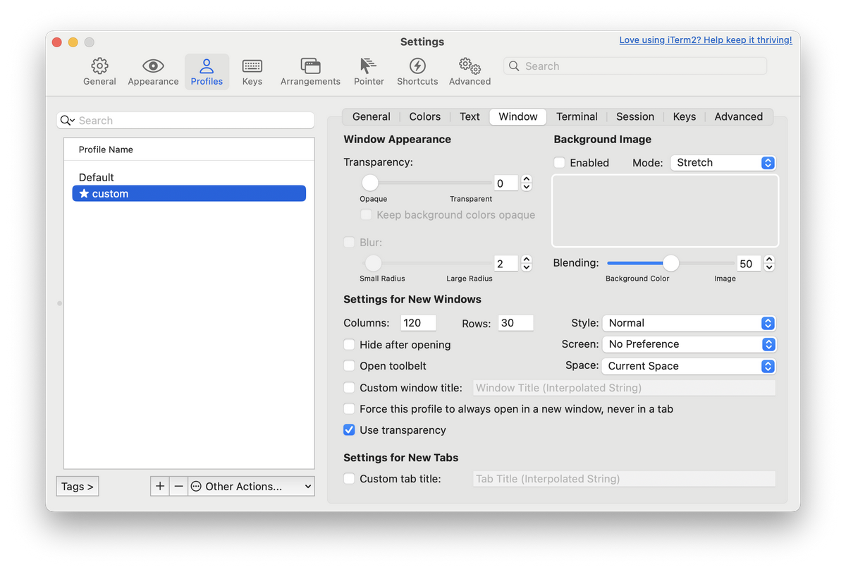Click the Blending value field showing 50

coord(749,264)
